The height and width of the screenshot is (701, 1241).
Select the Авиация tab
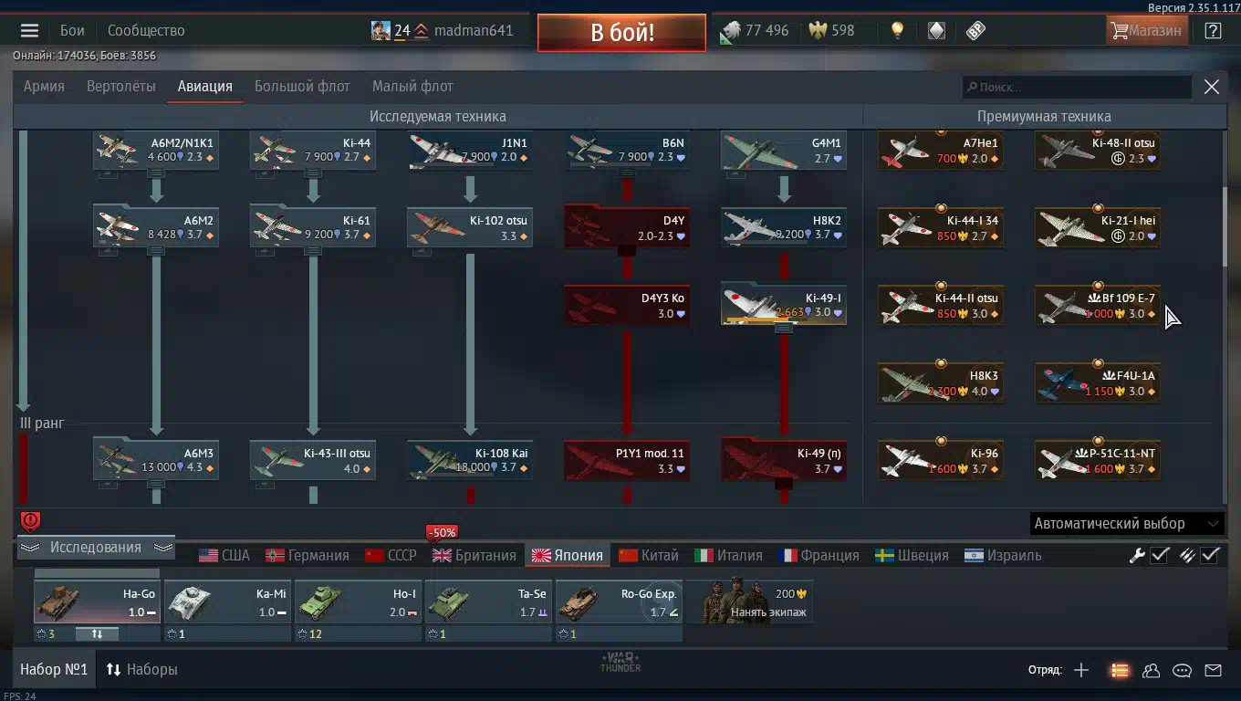205,87
